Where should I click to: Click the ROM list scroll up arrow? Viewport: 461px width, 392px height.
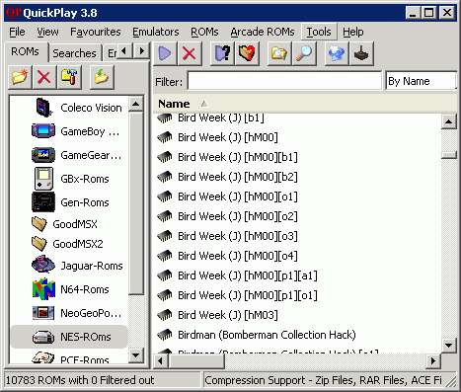click(448, 121)
